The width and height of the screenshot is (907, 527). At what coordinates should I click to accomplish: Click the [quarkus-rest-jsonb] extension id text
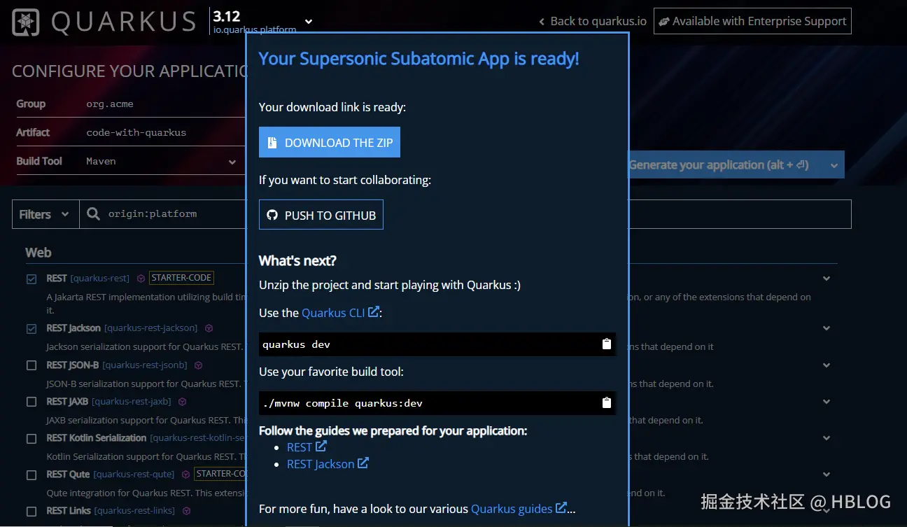pyautogui.click(x=145, y=365)
